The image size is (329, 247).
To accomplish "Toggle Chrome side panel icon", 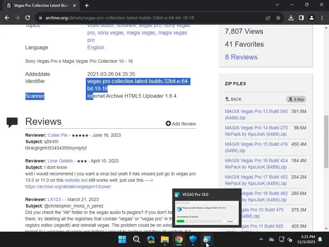I will coord(301,18).
